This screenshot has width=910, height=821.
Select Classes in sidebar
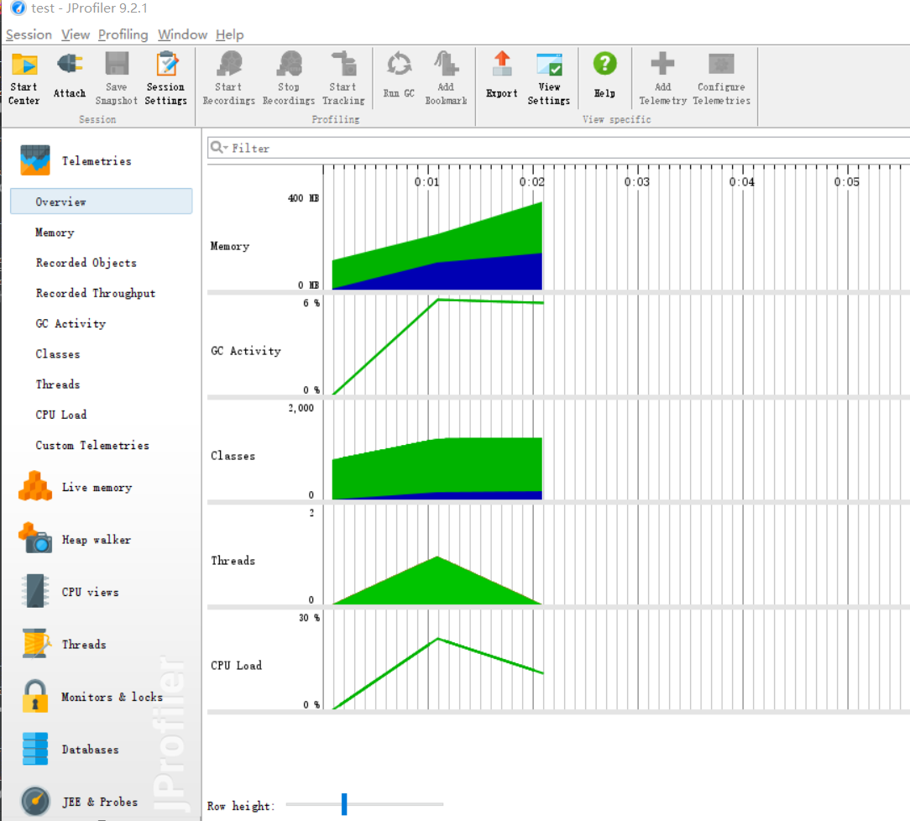click(x=57, y=354)
